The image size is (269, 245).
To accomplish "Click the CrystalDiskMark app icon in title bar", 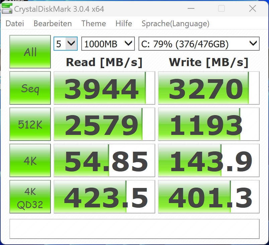I will pyautogui.click(x=7, y=8).
